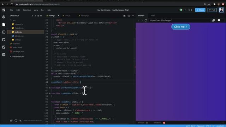Screen dimensions: 226x127
Task: Open the Deployment rocket icon
Action: point(4,47)
